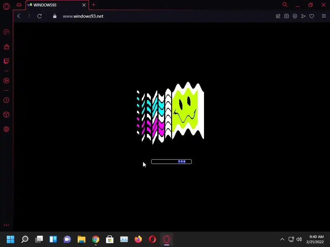Open Twitch panel in sidebar
Image resolution: width=330 pixels, height=247 pixels.
pos(6,61)
